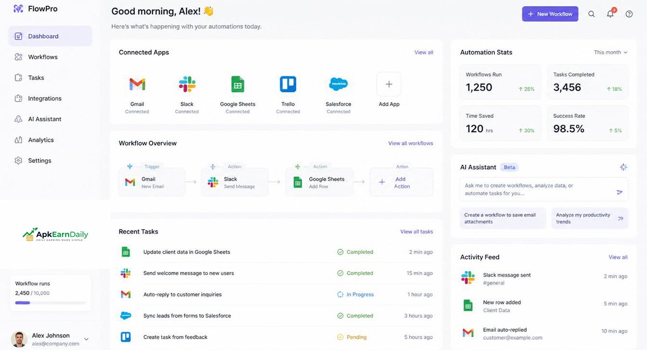Click the Workflow runs progress bar

[50, 303]
